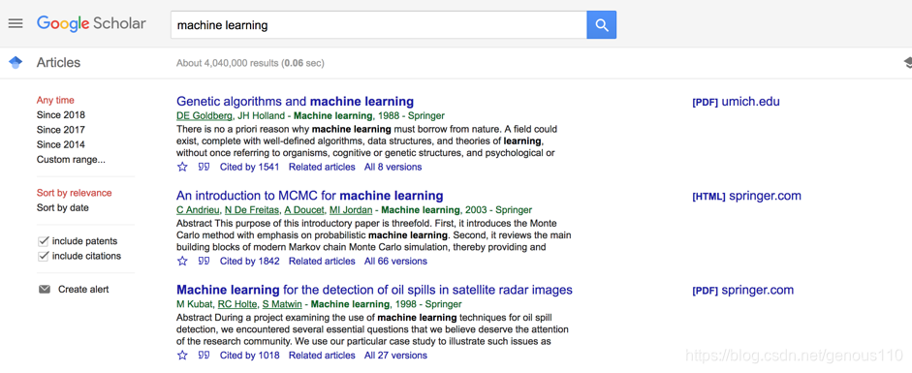Cite the Genetic algorithms article
This screenshot has width=912, height=373.
tap(204, 167)
